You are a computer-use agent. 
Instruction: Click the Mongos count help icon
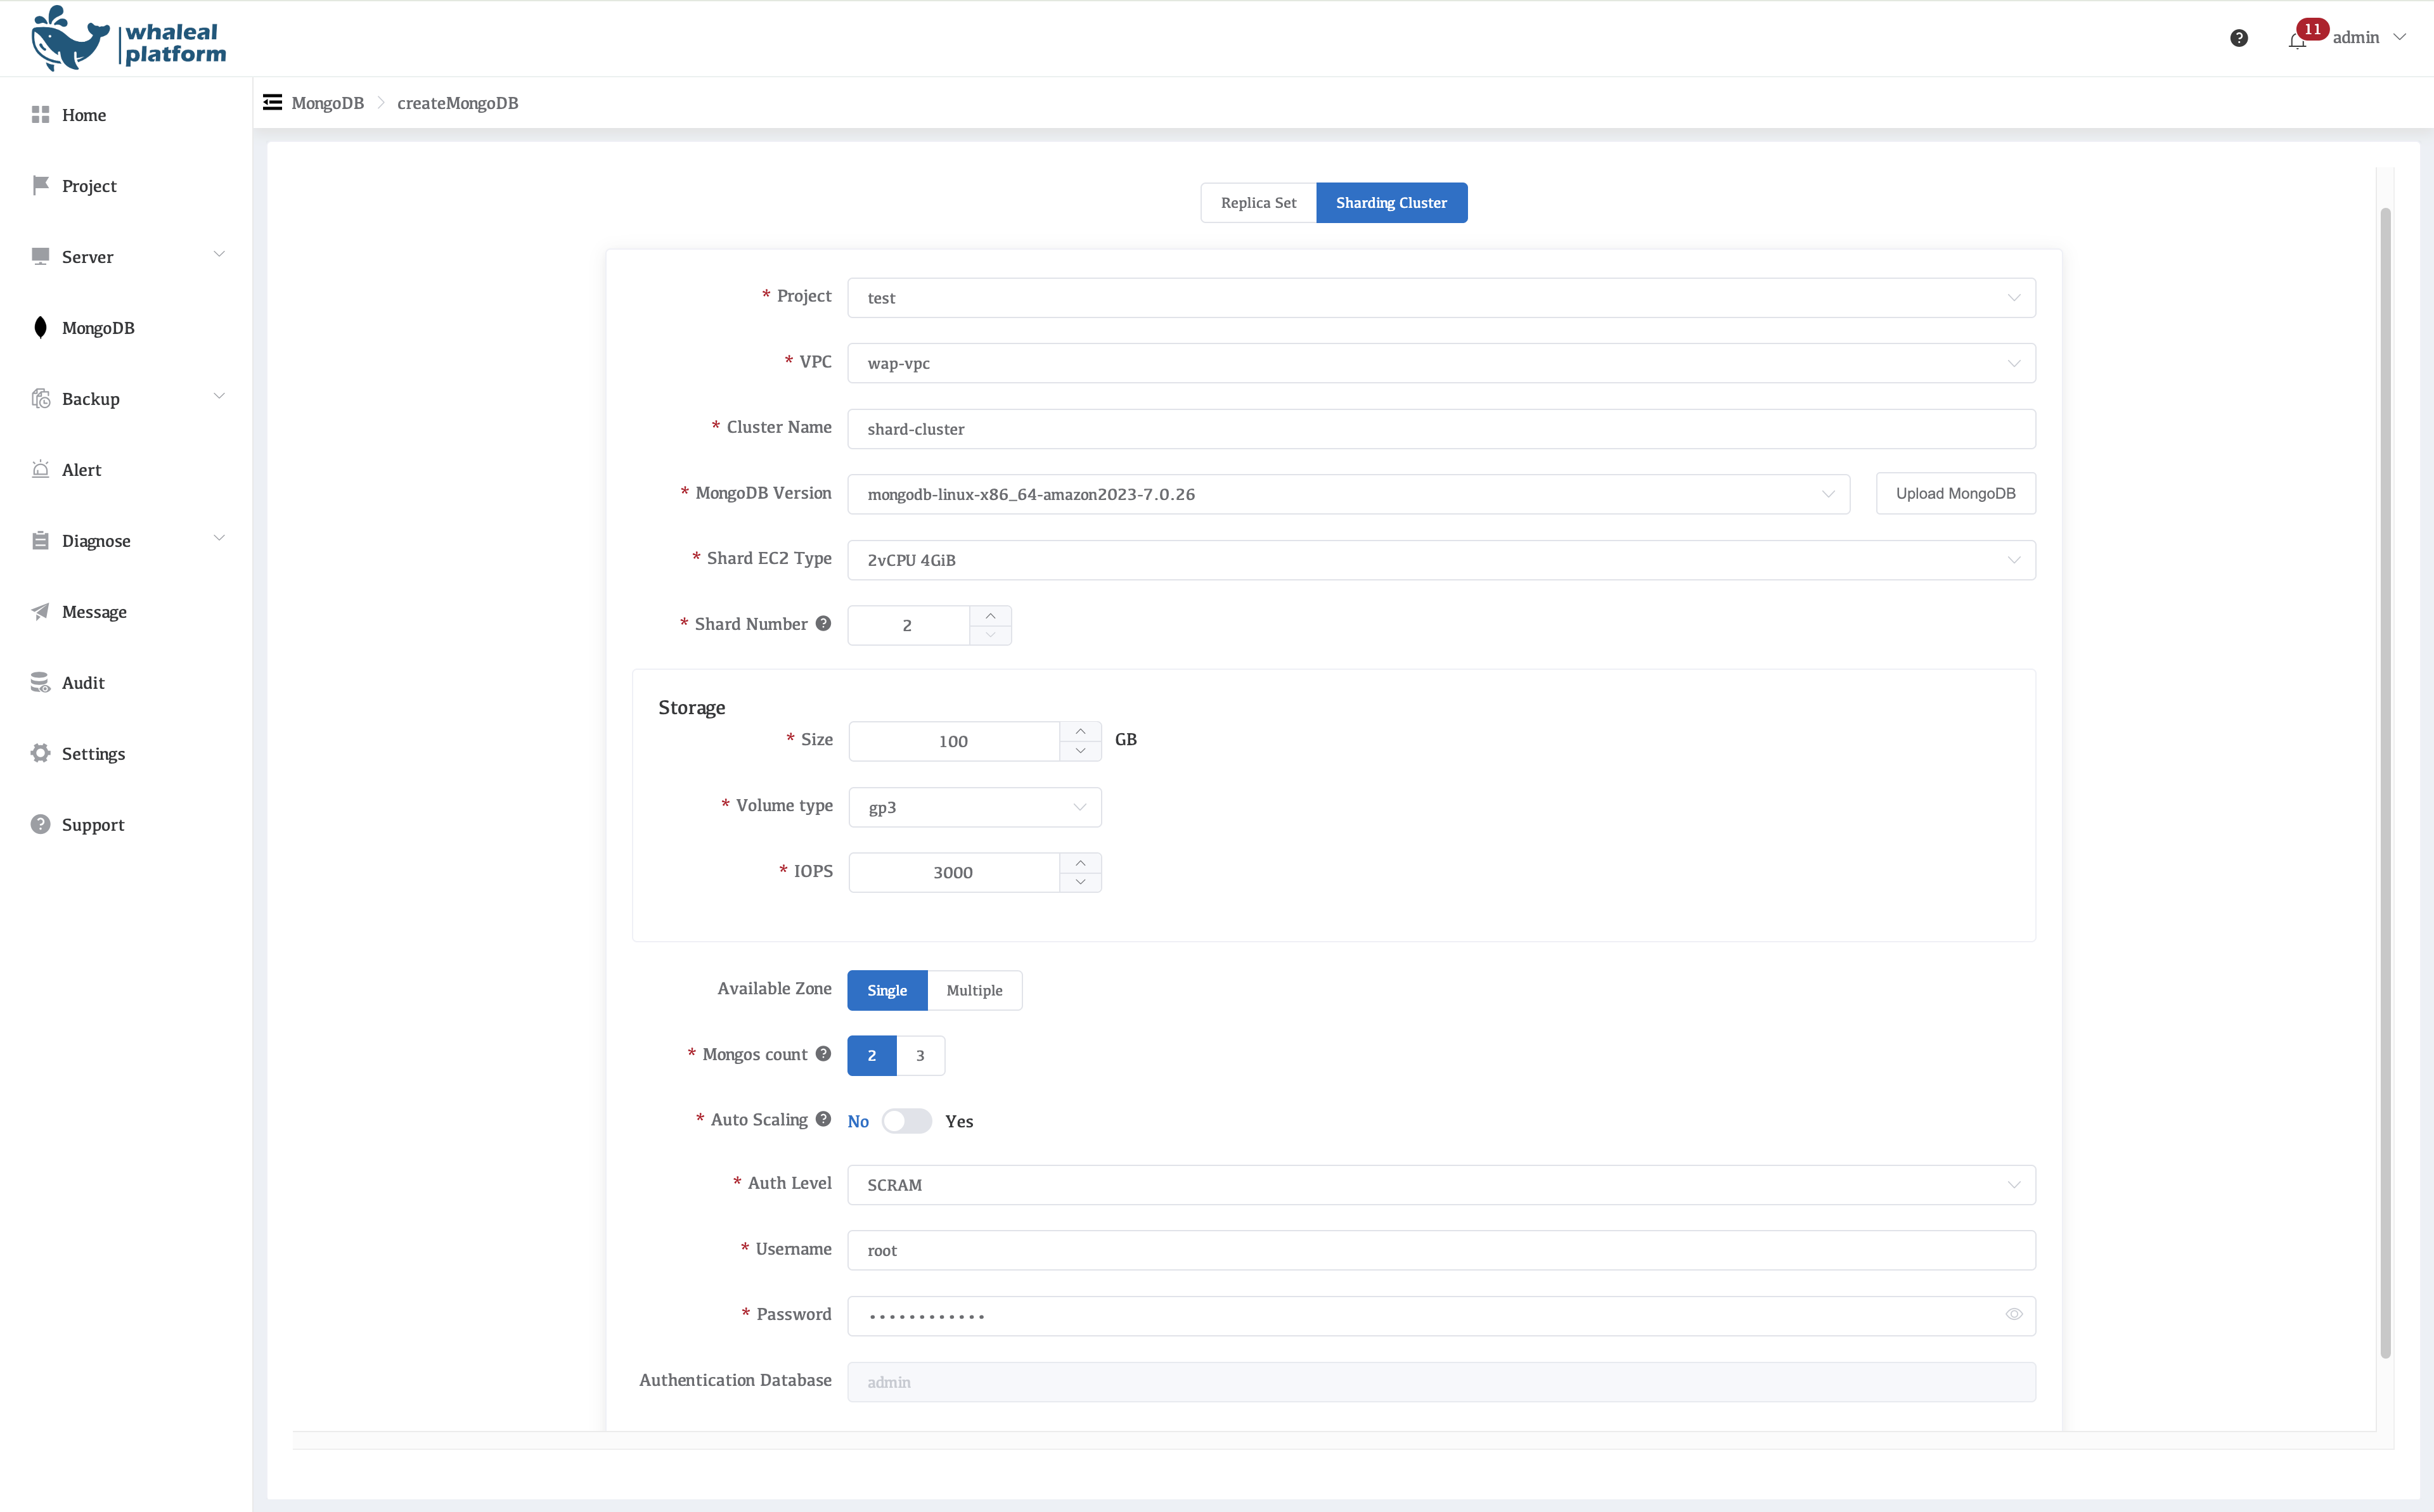pos(823,1053)
